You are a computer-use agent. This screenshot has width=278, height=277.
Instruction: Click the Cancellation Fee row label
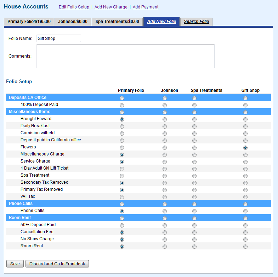[37, 232]
